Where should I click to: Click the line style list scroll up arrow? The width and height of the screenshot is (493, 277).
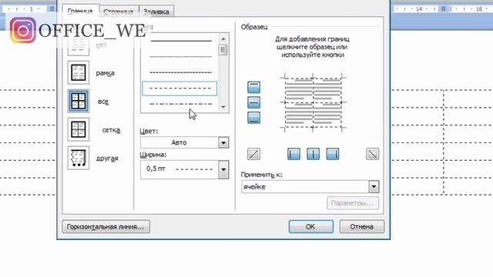(x=223, y=39)
